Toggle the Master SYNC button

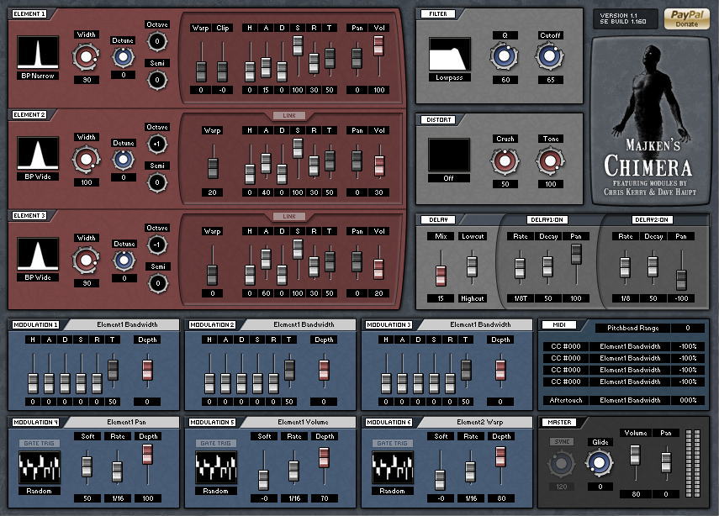click(x=562, y=442)
